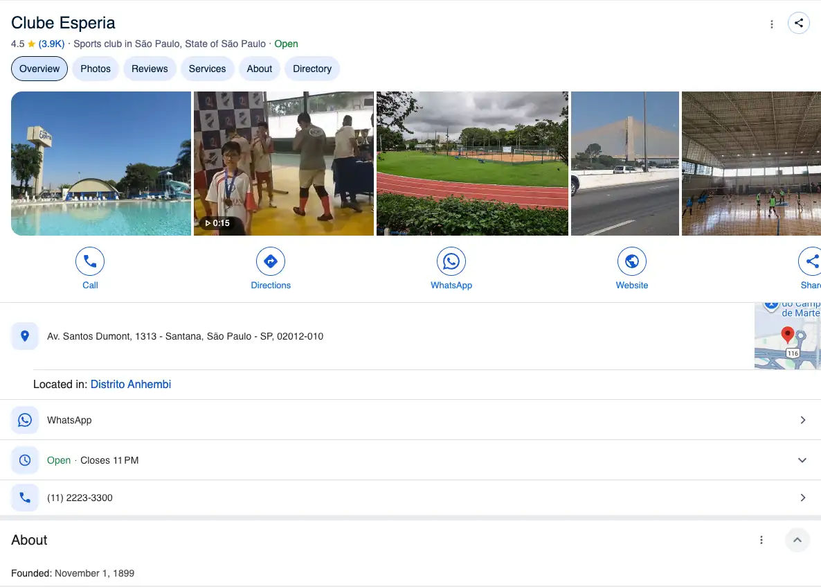
Task: Click the chevron on the WhatsApp row
Action: pyautogui.click(x=803, y=420)
